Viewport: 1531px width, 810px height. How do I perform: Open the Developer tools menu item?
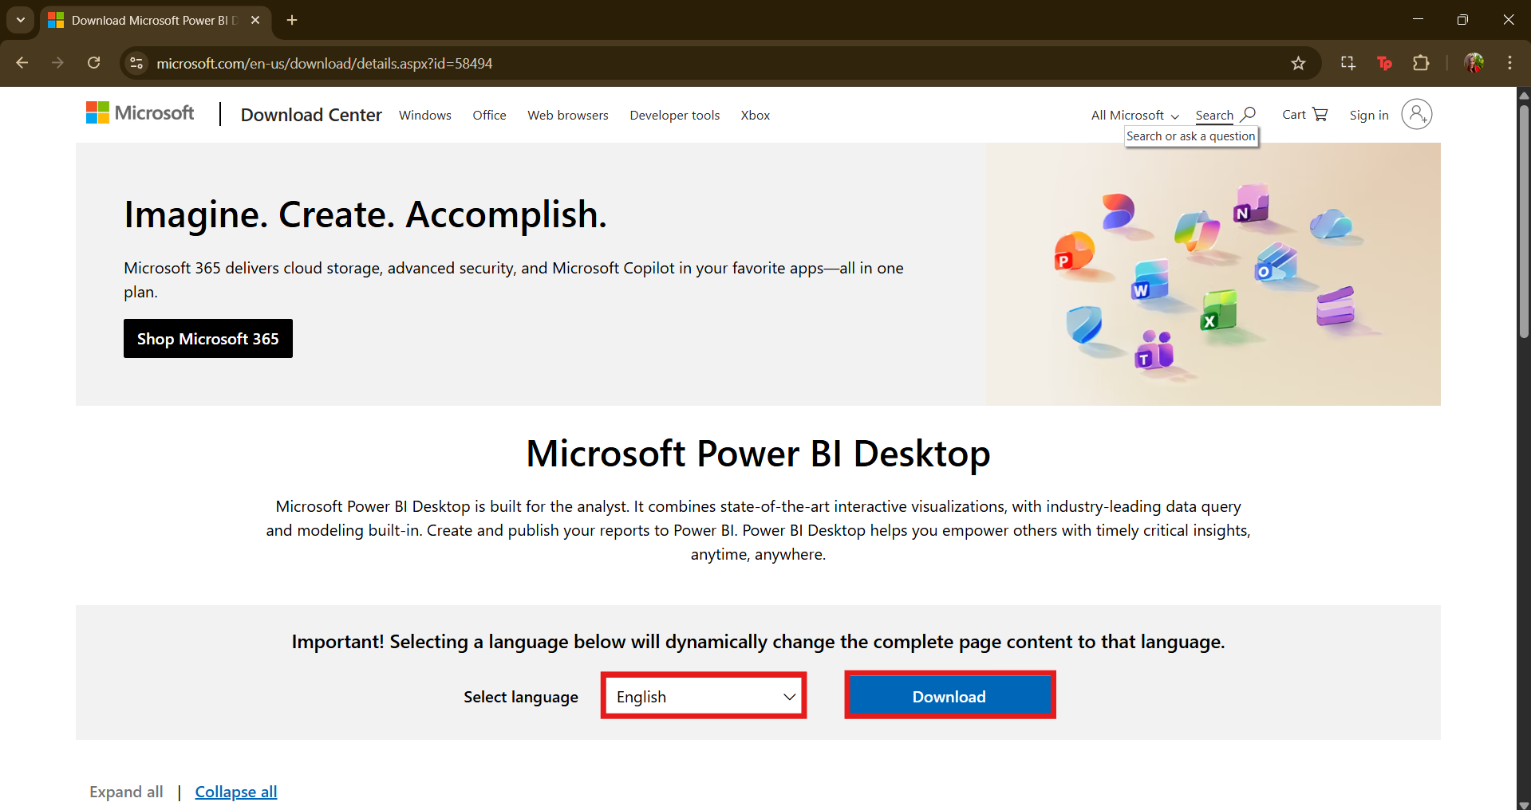point(674,116)
